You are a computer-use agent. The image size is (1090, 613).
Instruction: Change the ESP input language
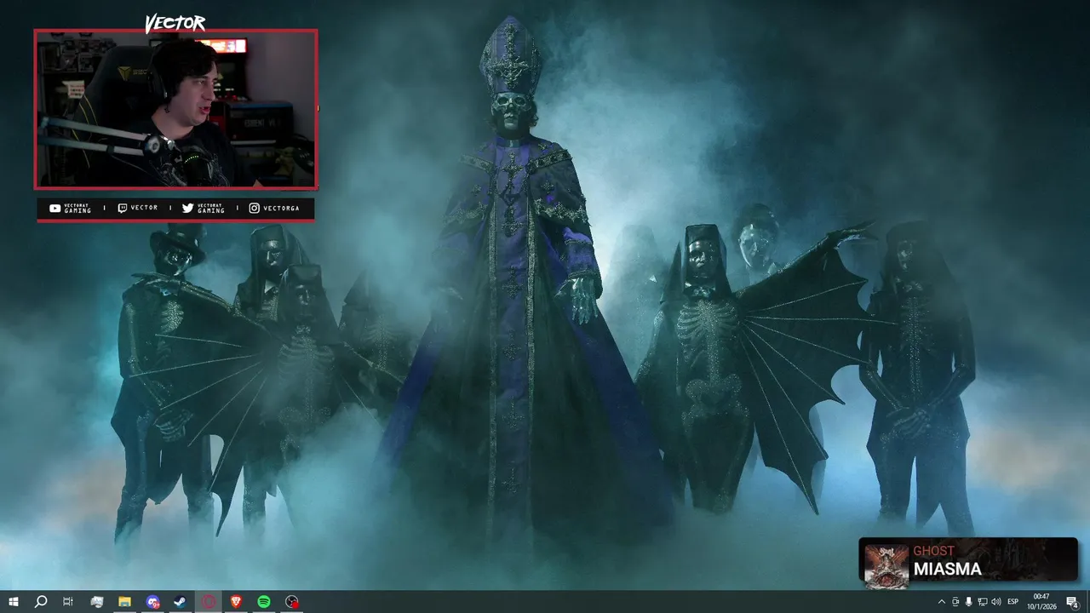pyautogui.click(x=1013, y=602)
